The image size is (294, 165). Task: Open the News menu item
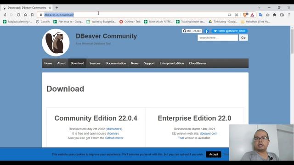pyautogui.click(x=135, y=63)
